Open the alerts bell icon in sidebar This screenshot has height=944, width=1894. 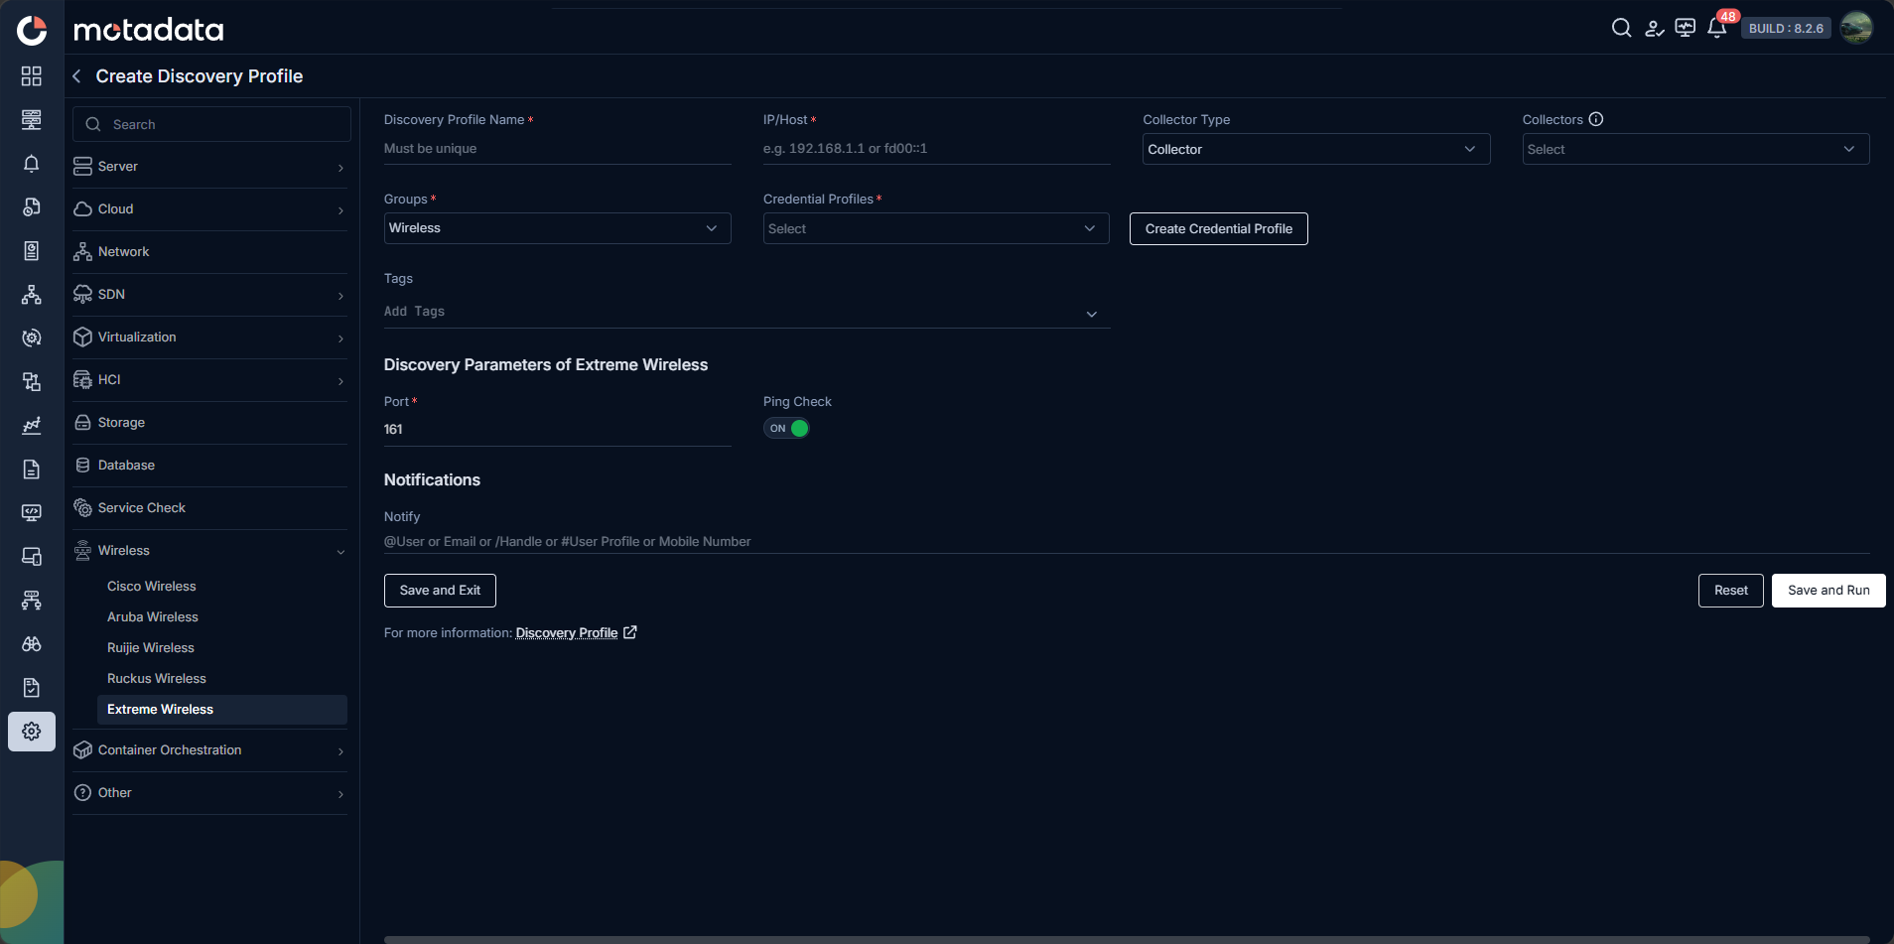click(32, 164)
